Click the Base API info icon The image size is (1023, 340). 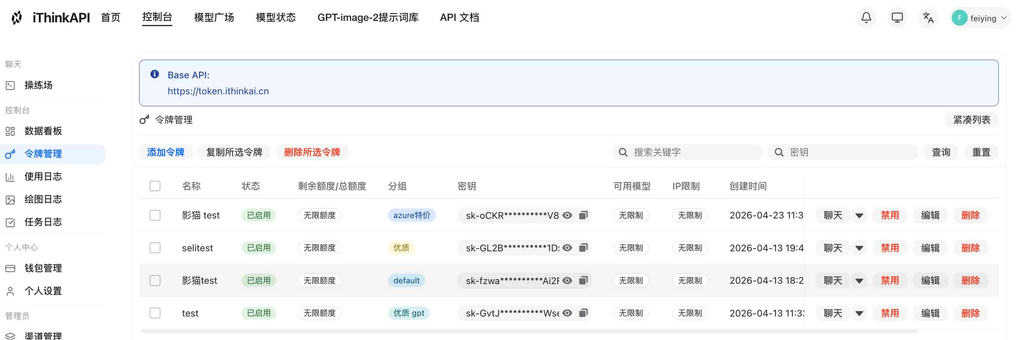154,74
